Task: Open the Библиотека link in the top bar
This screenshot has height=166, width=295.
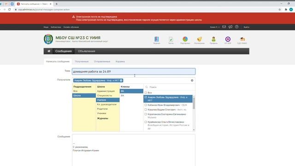Action: (x=56, y=27)
